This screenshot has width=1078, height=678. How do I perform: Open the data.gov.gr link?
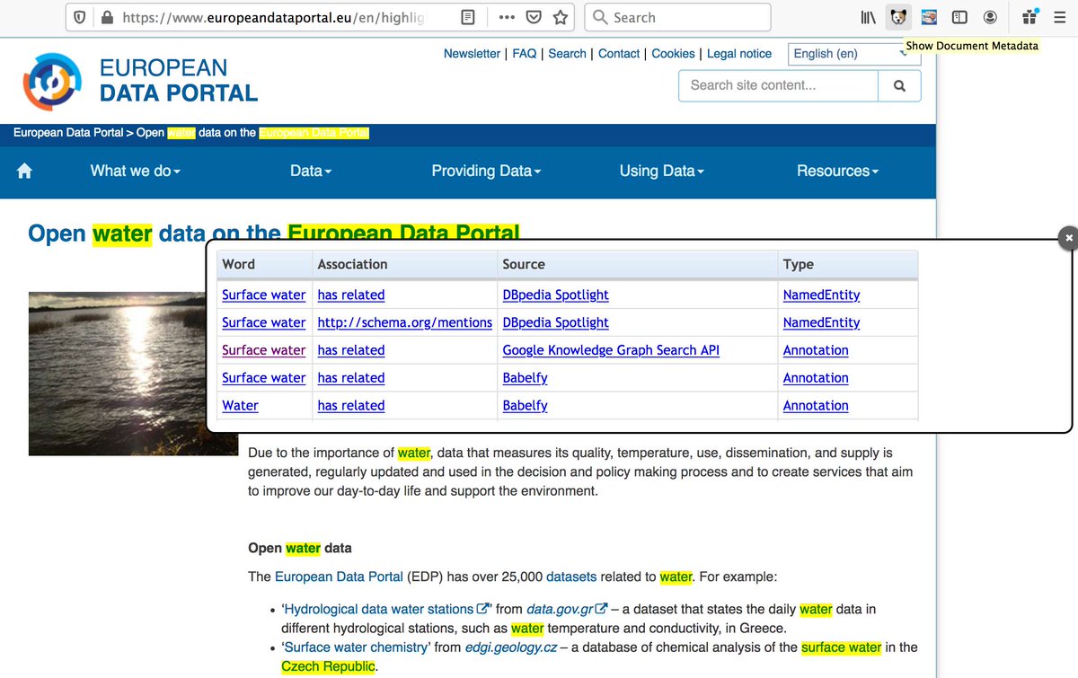click(567, 609)
